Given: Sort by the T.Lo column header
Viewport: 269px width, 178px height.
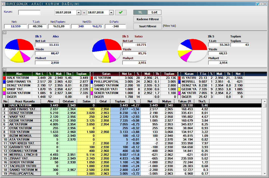Looking at the screenshot, I should (x=203, y=74).
